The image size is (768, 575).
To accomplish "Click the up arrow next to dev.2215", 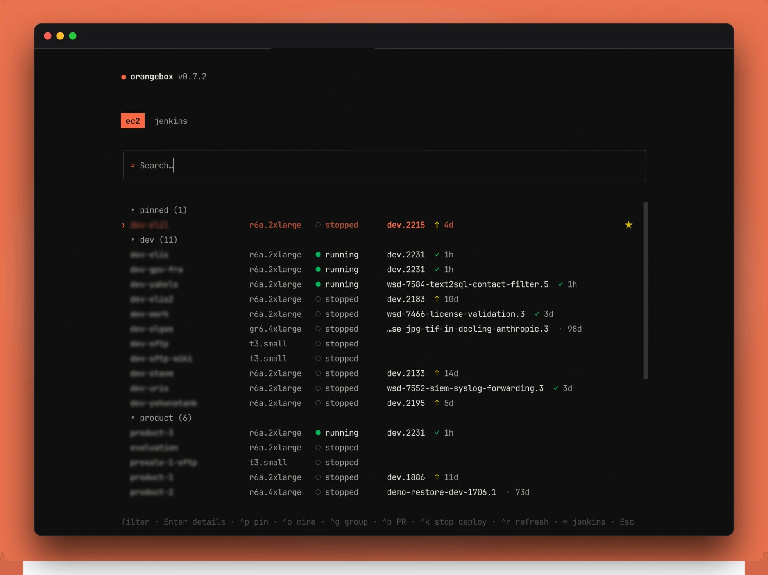I will tap(437, 225).
